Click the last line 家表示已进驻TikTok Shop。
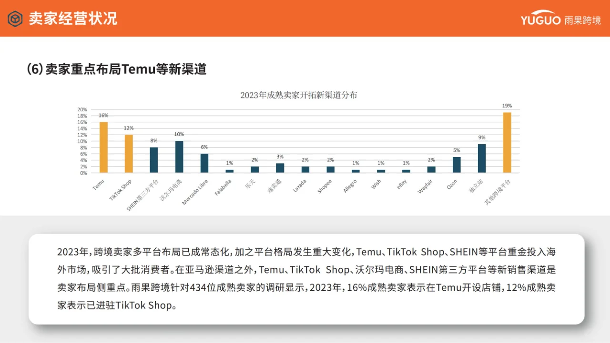 coord(117,305)
